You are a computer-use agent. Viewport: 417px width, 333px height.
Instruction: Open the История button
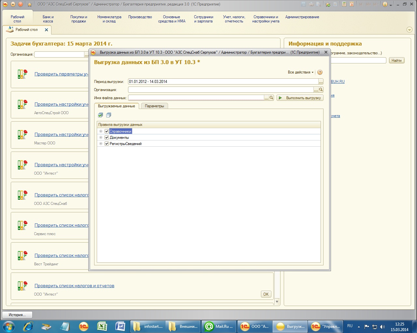[18, 315]
